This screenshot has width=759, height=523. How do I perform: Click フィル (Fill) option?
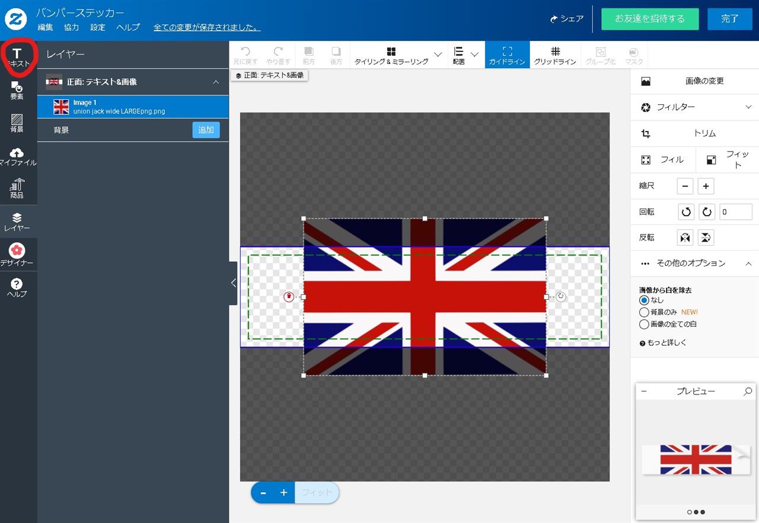[x=662, y=160]
